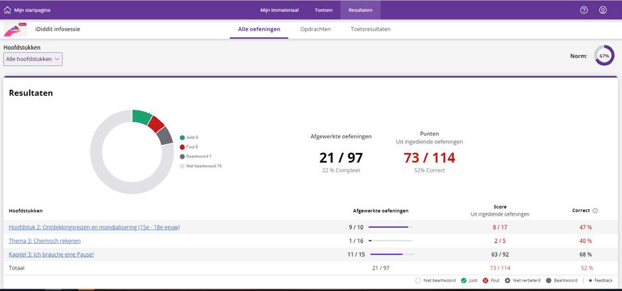
Task: Click the green Juist legend icon
Action: pos(463,280)
